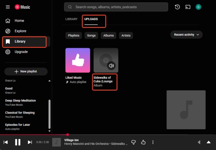Open the hamburger guide menu
This screenshot has height=150, width=216.
tap(8, 7)
